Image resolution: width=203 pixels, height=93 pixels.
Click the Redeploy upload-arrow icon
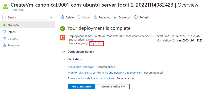click(x=95, y=17)
